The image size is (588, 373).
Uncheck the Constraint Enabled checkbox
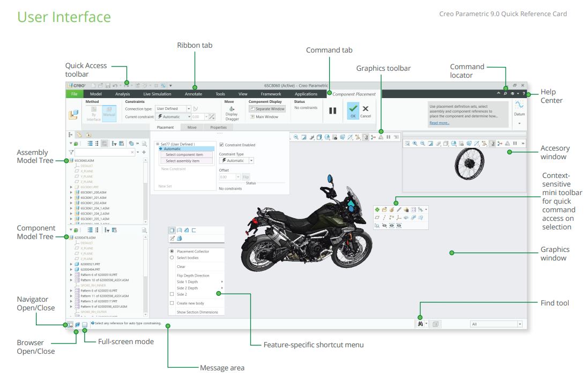[221, 145]
